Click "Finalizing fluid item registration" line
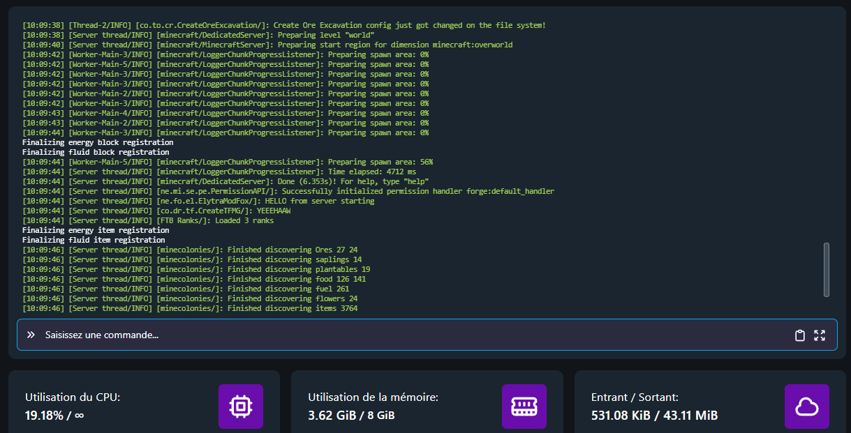 pyautogui.click(x=94, y=240)
